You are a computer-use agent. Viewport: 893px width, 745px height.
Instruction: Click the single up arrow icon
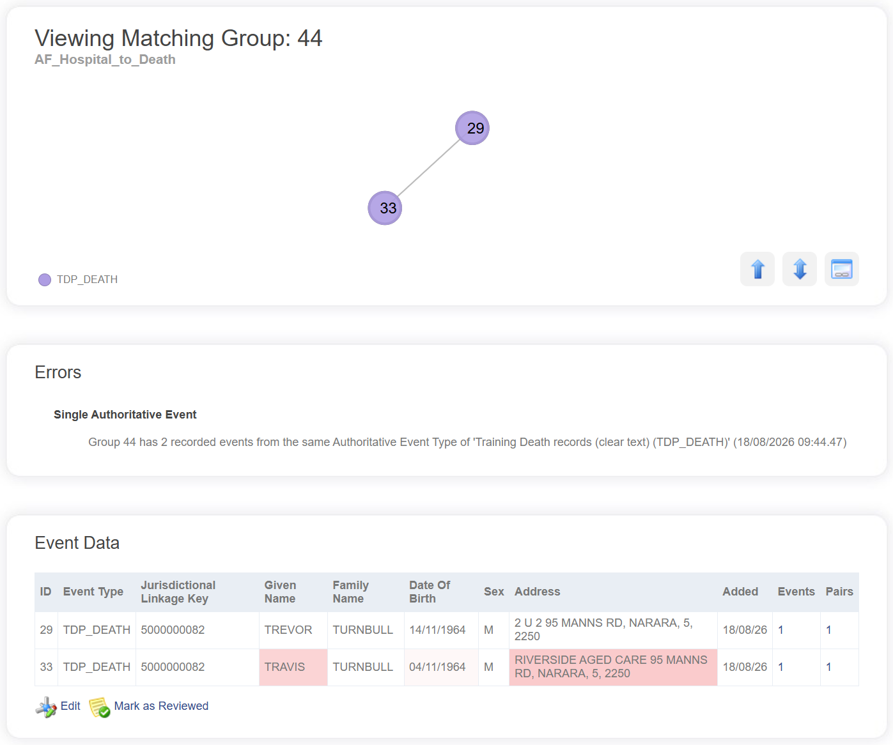[757, 269]
